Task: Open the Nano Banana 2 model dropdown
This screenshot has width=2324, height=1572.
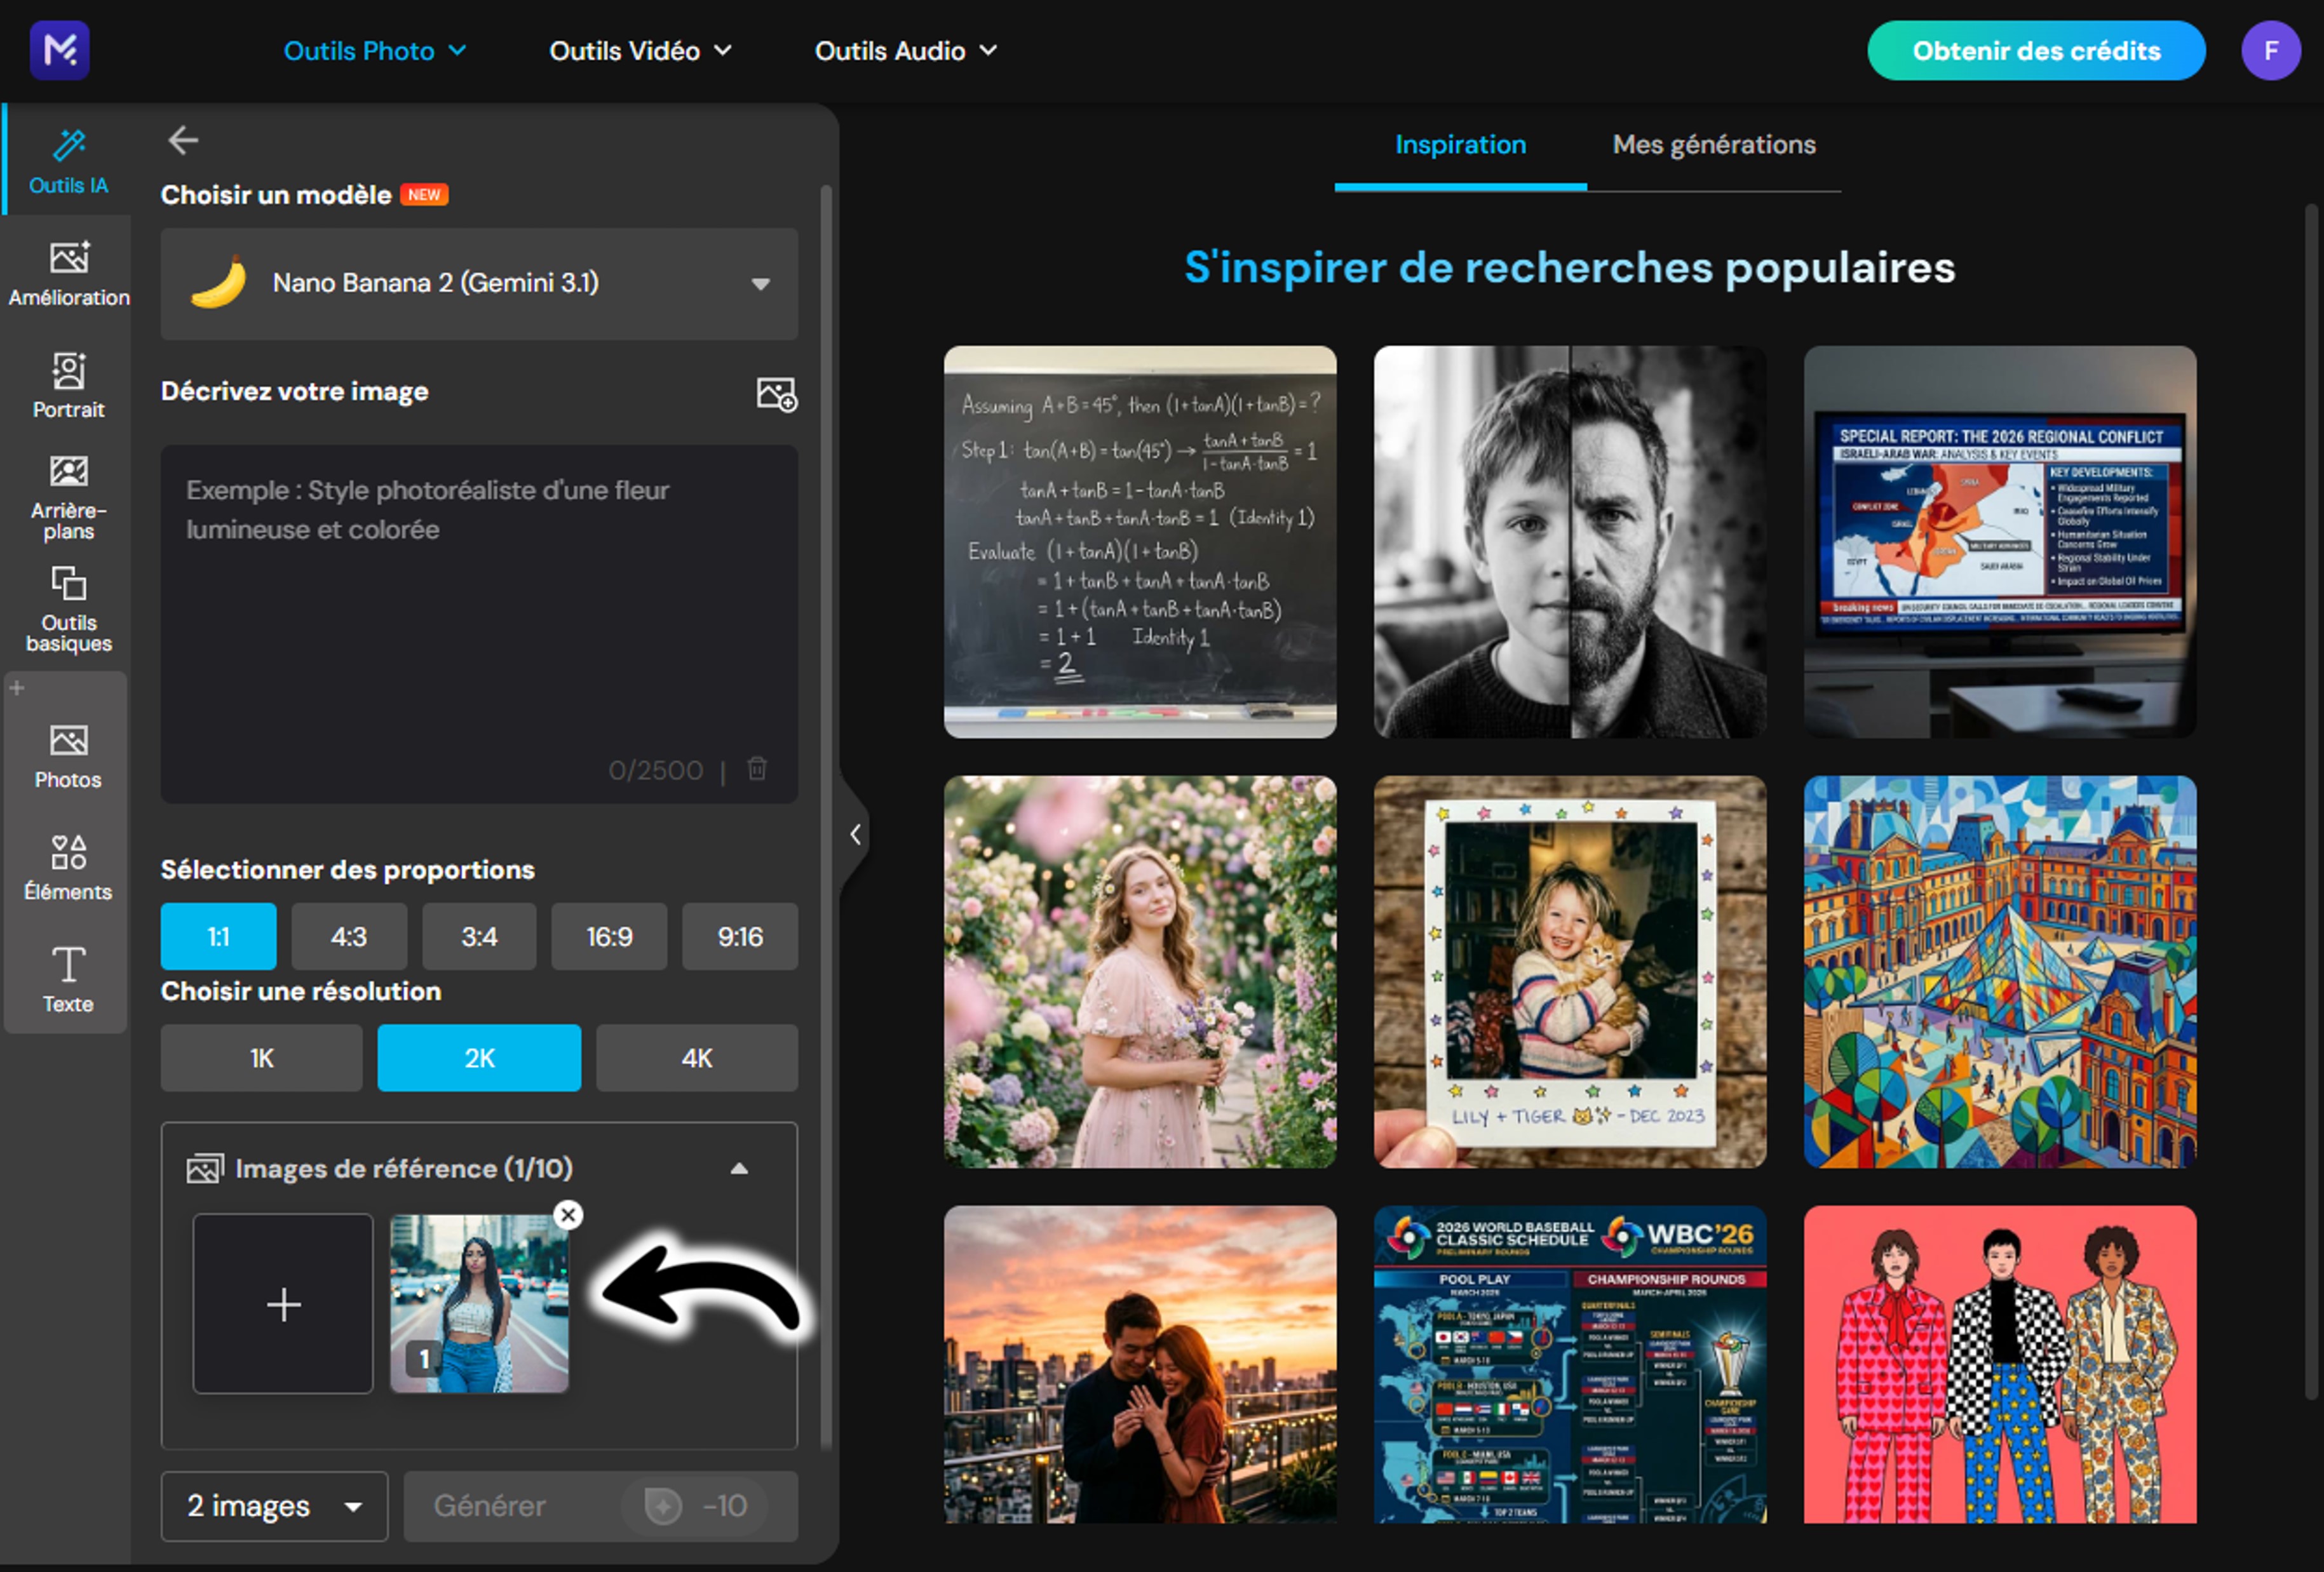Action: click(x=479, y=283)
